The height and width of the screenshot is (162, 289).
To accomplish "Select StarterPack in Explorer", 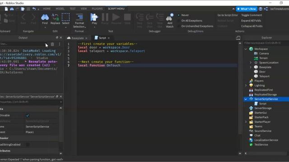I will tap(261, 117).
